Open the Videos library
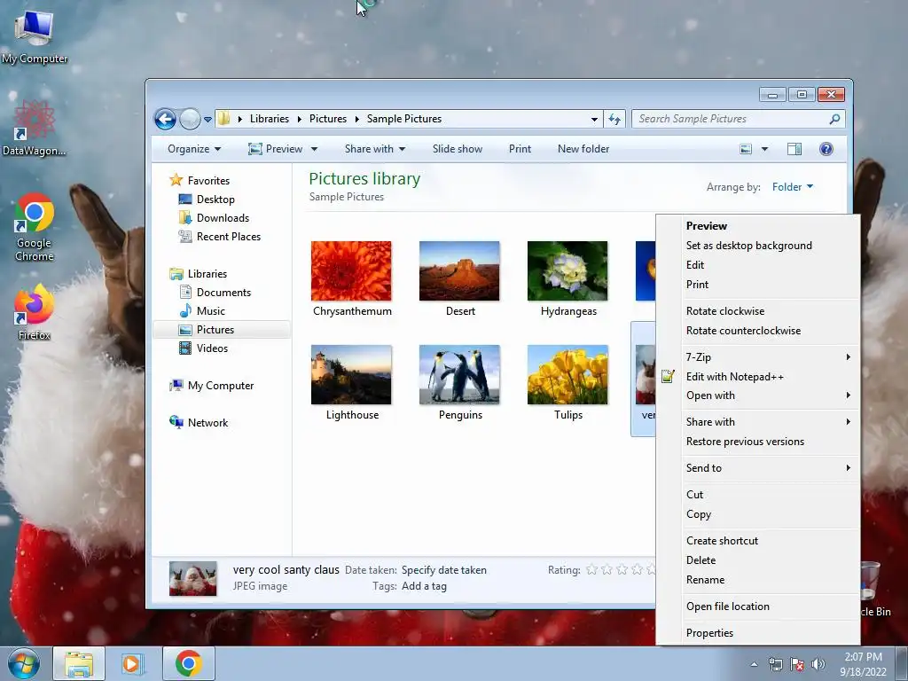The image size is (908, 681). (212, 348)
